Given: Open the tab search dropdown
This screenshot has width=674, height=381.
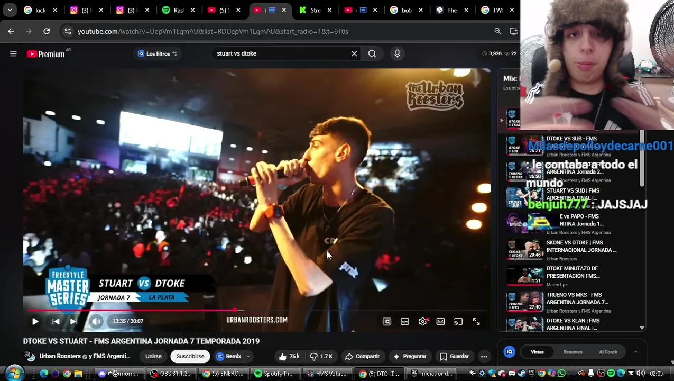Looking at the screenshot, I should pos(10,10).
